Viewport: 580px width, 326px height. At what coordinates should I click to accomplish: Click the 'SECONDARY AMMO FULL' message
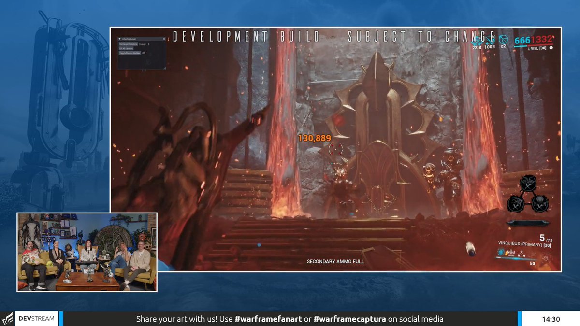335,262
